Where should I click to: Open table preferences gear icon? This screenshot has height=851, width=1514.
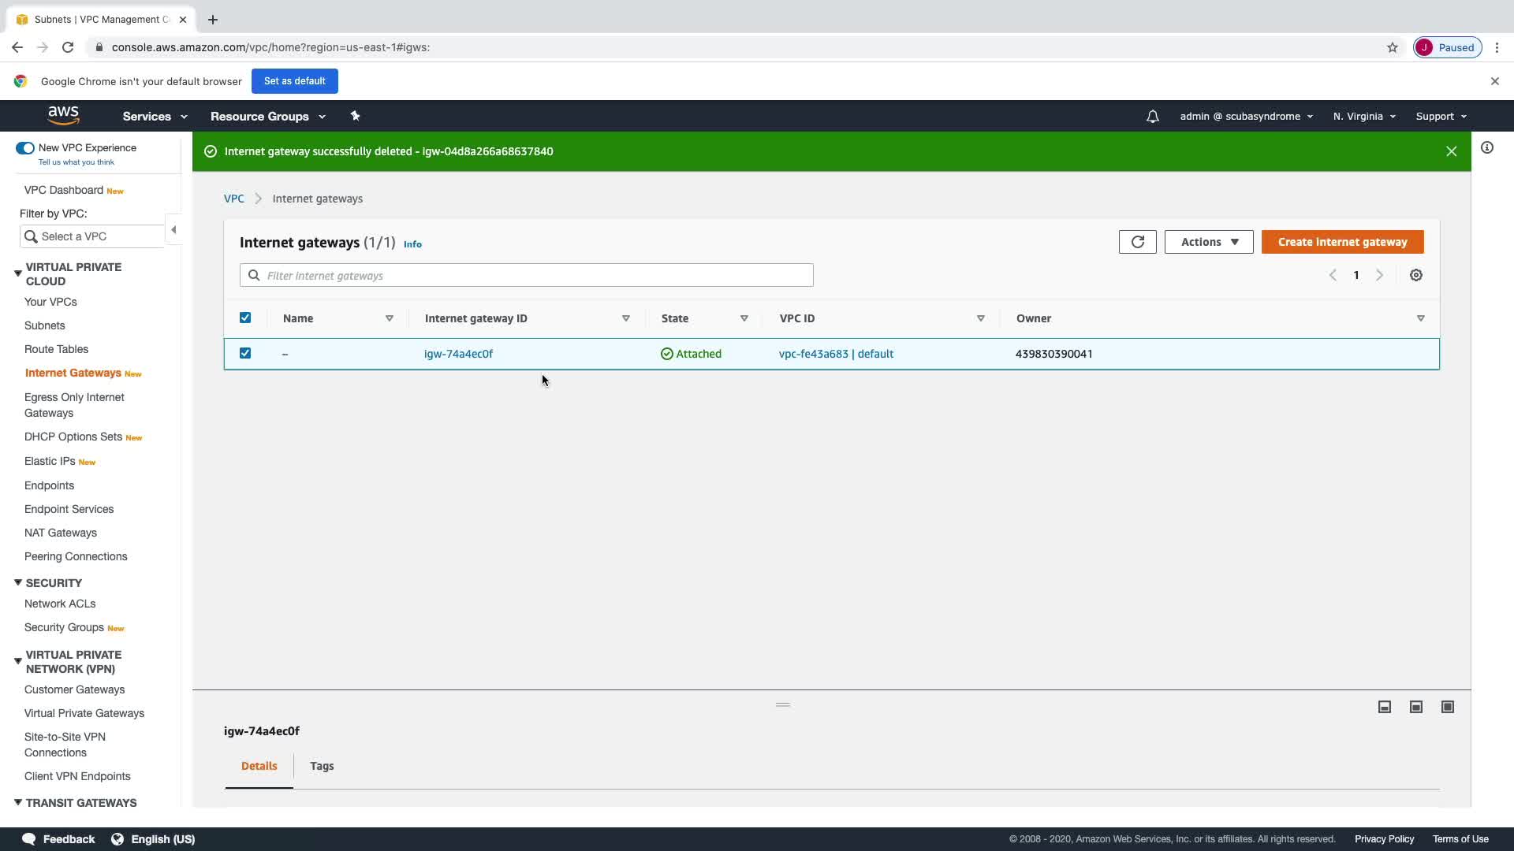tap(1416, 275)
